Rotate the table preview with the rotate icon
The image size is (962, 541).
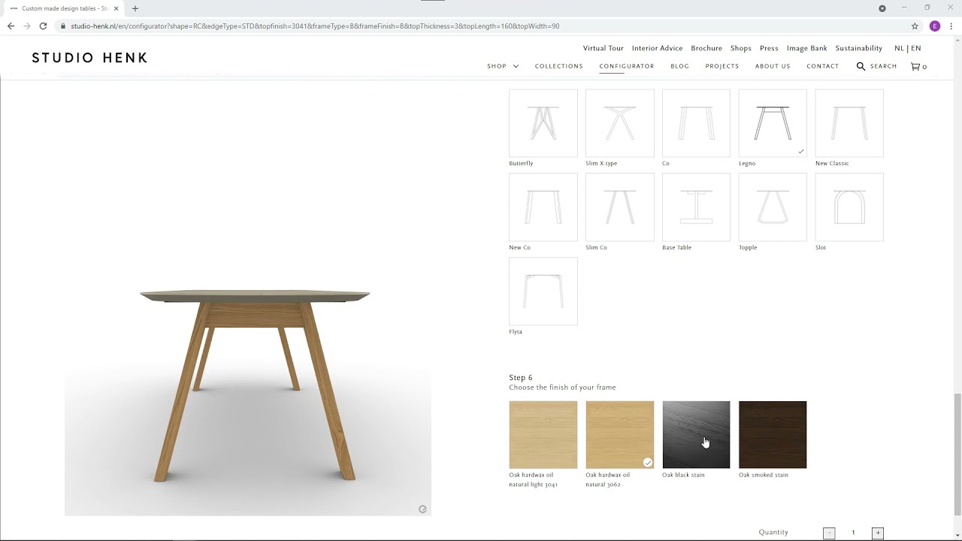pyautogui.click(x=422, y=509)
